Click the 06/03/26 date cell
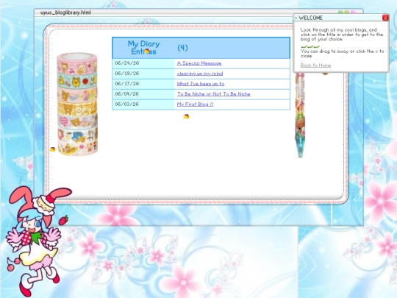 (x=143, y=104)
